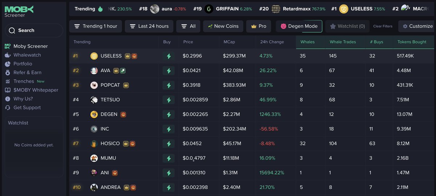Sort by Whales column header

(307, 42)
